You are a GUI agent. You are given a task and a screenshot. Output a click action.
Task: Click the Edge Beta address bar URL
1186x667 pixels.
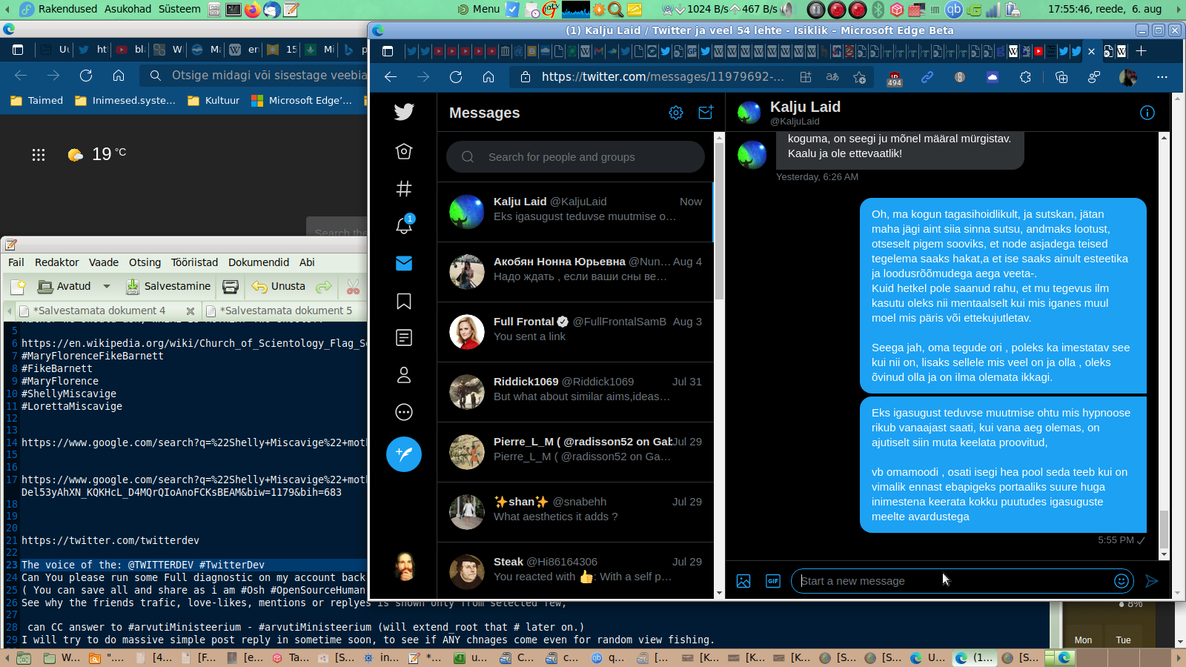(663, 77)
